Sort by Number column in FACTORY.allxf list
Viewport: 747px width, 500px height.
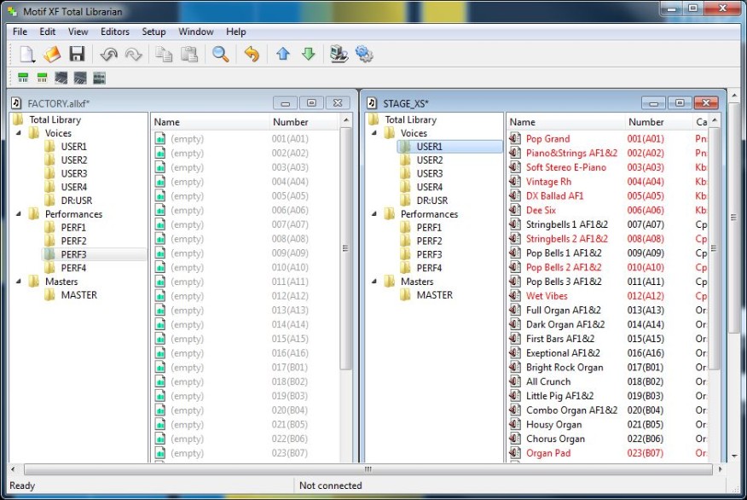click(x=305, y=122)
